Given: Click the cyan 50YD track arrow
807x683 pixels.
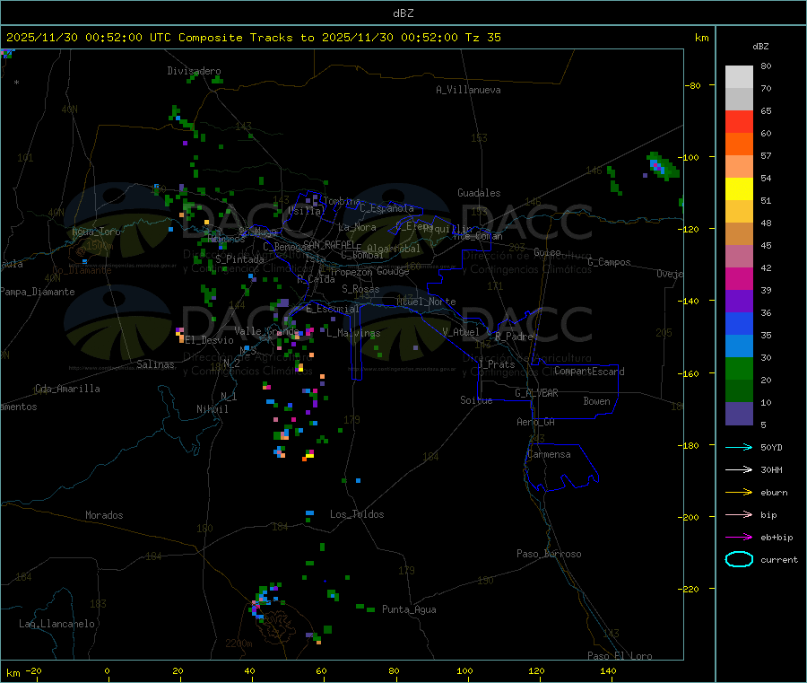Looking at the screenshot, I should pyautogui.click(x=739, y=447).
